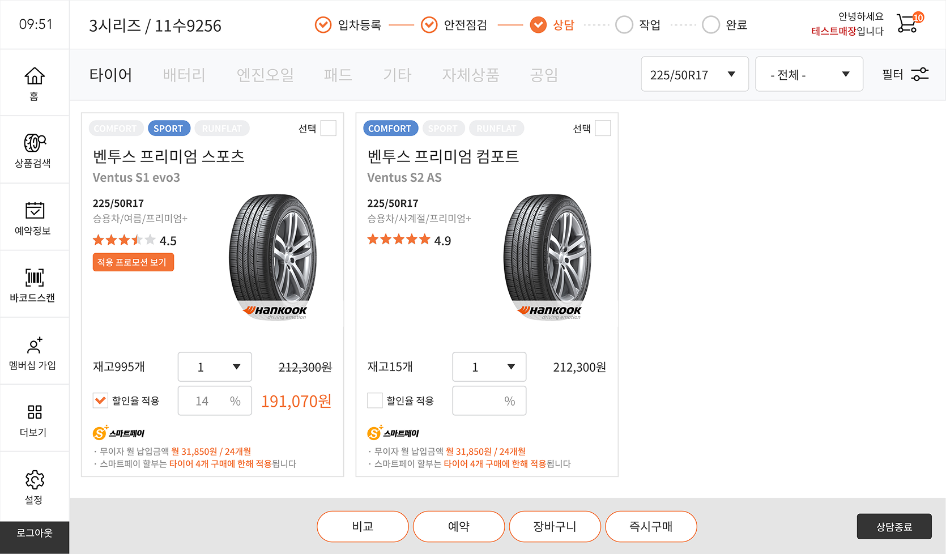Click the 상담 step check icon
Image resolution: width=946 pixels, height=554 pixels.
tap(538, 25)
